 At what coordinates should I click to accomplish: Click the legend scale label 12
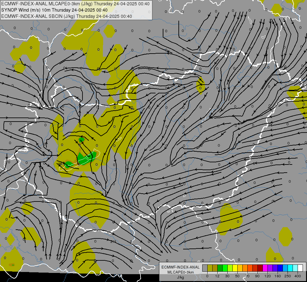click(x=217, y=276)
